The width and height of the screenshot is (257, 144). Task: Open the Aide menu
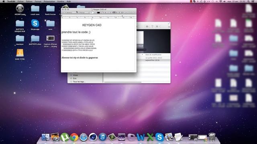(69, 1)
